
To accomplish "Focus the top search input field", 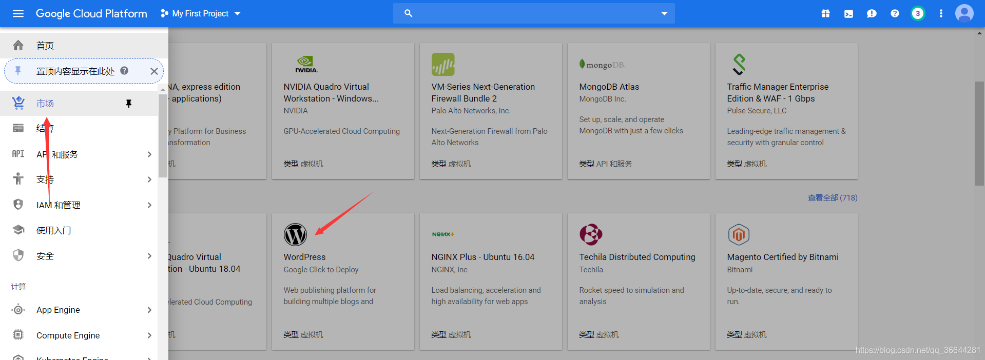I will (x=534, y=13).
